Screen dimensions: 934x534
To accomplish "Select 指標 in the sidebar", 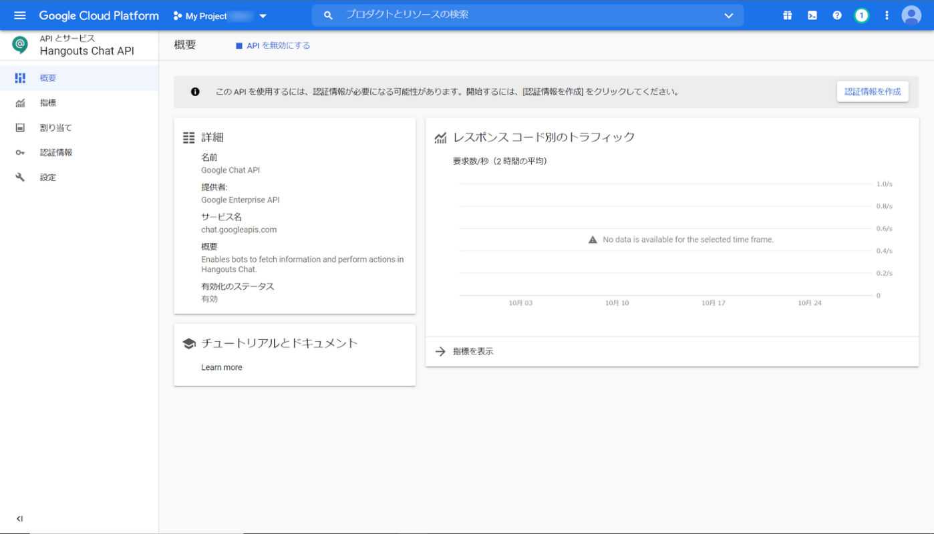I will pyautogui.click(x=79, y=103).
